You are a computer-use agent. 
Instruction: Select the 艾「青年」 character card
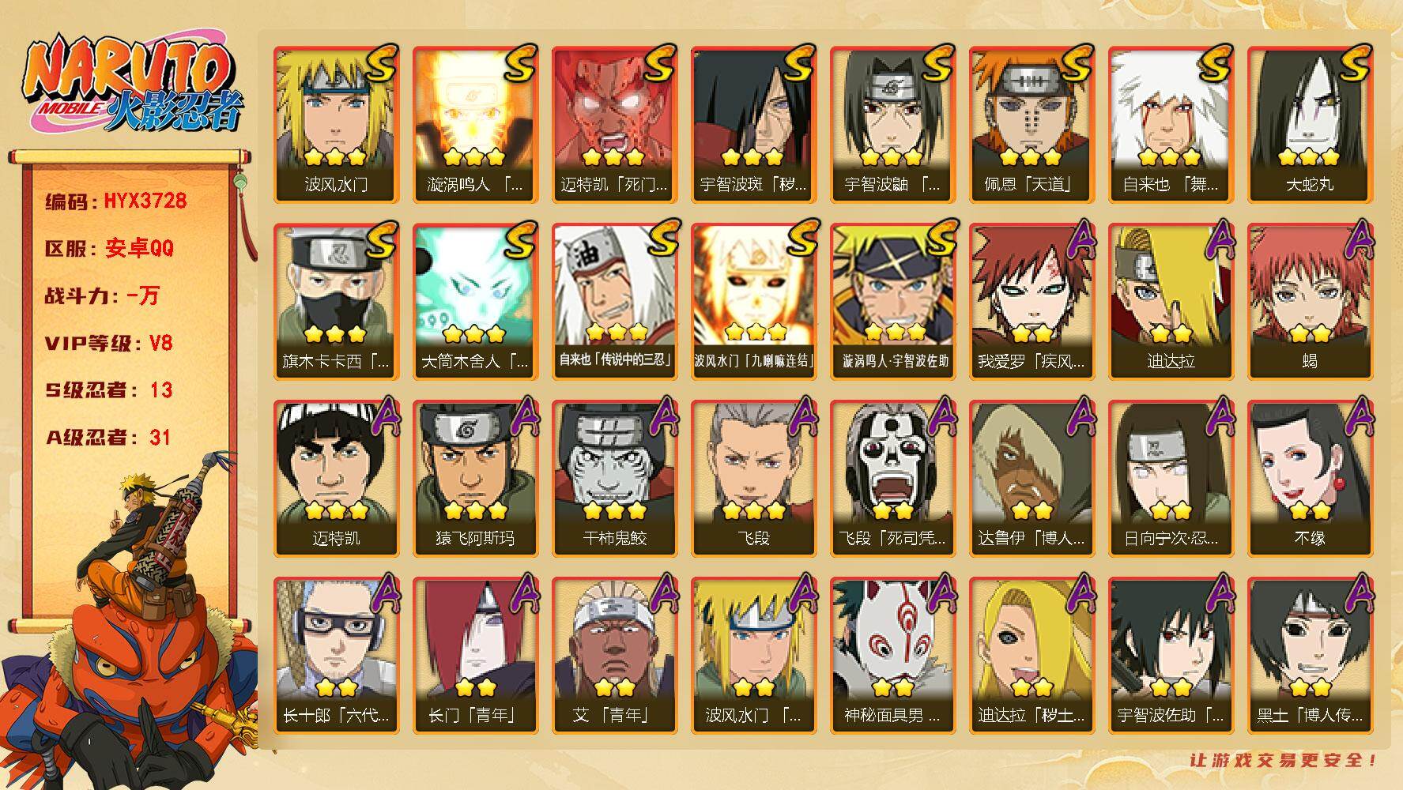[614, 656]
